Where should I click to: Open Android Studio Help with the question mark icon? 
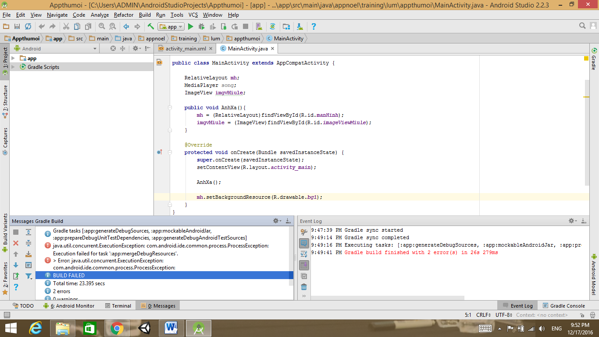(314, 26)
